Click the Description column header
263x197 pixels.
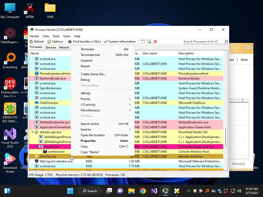click(x=200, y=53)
